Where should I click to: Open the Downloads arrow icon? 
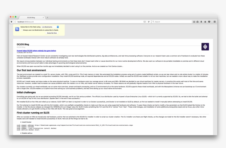coord(201,22)
